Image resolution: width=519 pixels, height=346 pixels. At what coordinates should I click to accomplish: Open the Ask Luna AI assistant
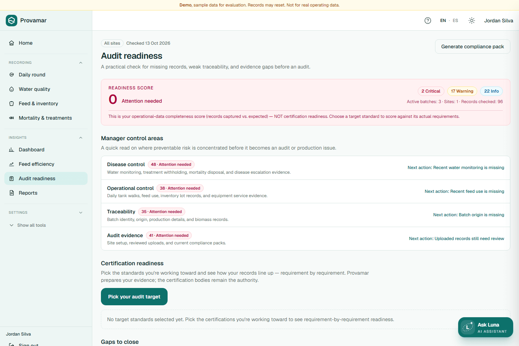pos(485,327)
